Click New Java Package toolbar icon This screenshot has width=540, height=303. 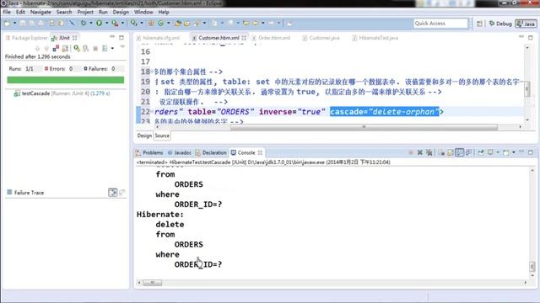[x=151, y=24]
